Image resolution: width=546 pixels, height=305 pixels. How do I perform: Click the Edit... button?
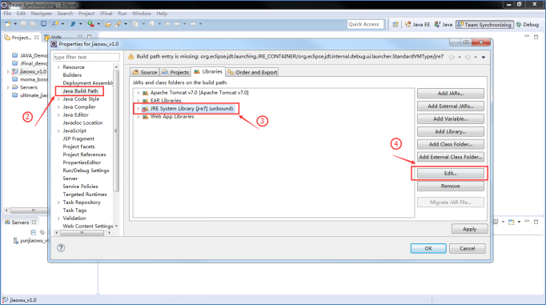pyautogui.click(x=450, y=173)
